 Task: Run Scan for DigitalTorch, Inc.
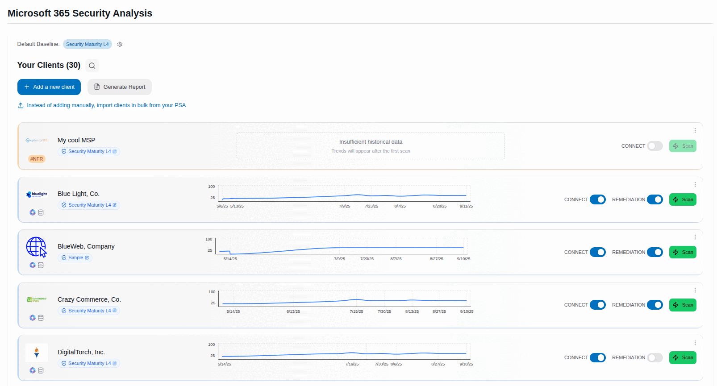pos(683,357)
